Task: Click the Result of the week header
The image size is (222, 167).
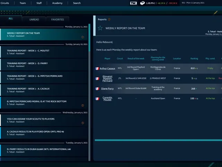Action: [x=136, y=58]
